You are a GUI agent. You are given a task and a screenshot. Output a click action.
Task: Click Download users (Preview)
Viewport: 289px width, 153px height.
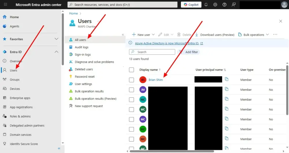click(x=214, y=35)
